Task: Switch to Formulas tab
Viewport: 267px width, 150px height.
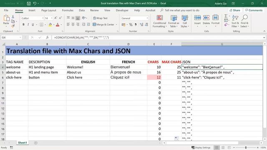Action: pos(68,10)
